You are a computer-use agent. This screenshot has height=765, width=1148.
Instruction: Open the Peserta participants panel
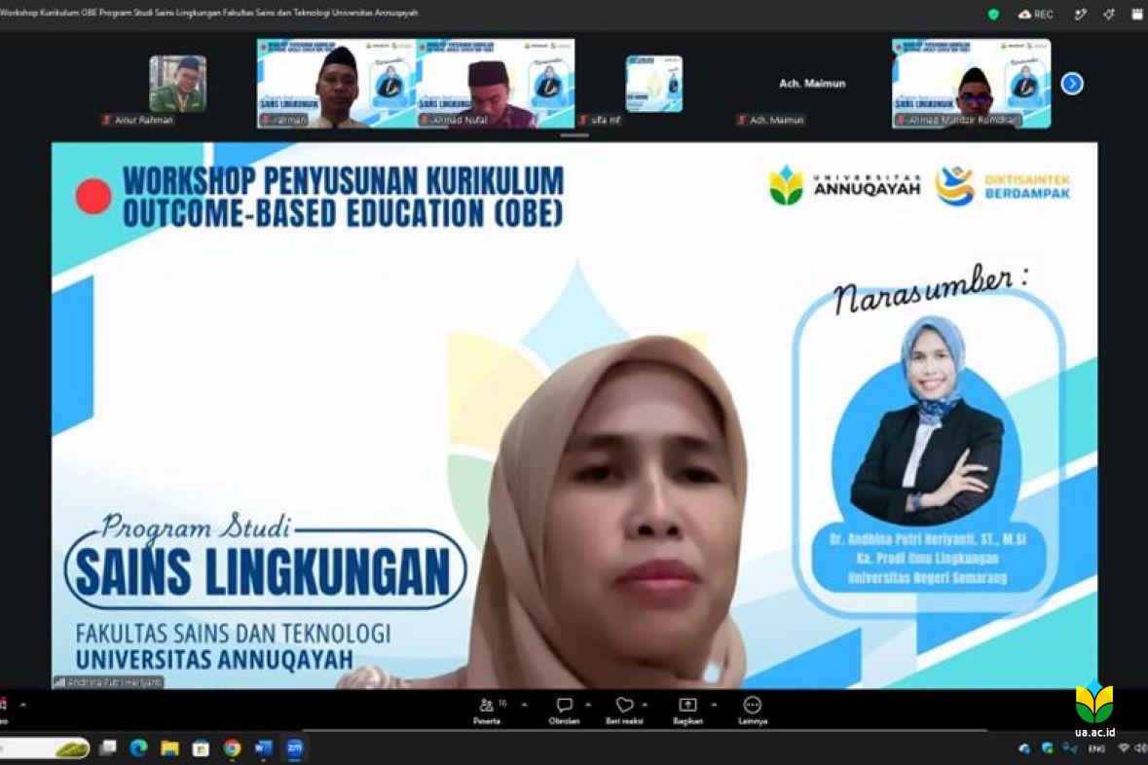point(487,710)
